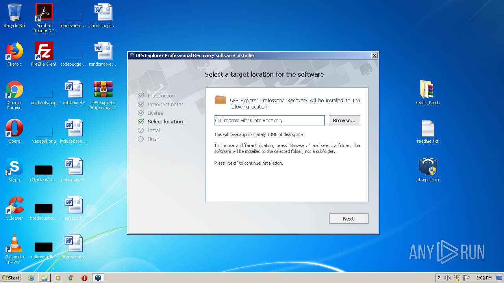Select ufsxpci.exe installer icon
Image resolution: width=504 pixels, height=283 pixels.
pos(428,170)
